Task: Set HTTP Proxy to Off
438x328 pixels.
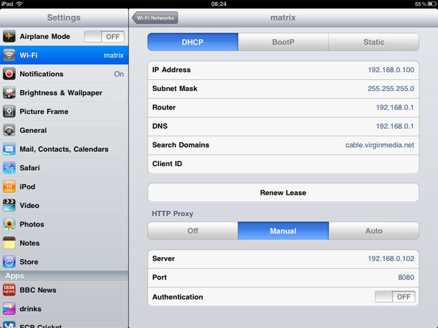Action: point(193,231)
